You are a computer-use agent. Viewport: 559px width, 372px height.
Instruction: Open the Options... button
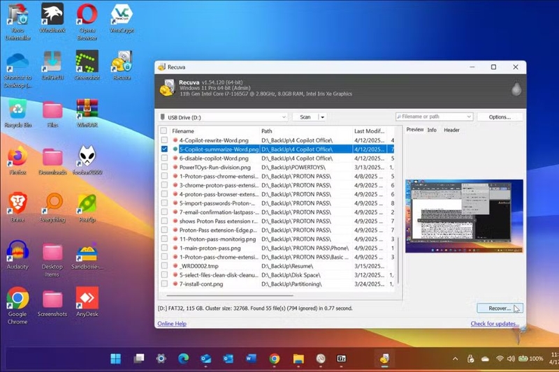500,117
